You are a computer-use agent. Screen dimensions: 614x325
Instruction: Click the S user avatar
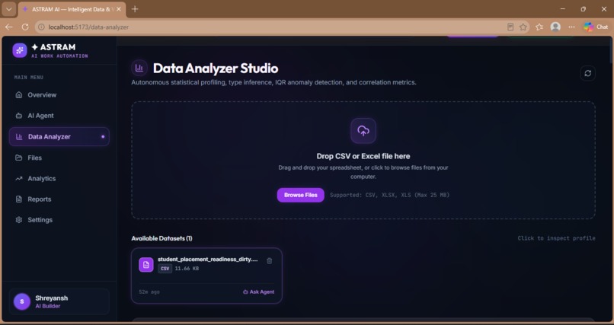pos(22,301)
